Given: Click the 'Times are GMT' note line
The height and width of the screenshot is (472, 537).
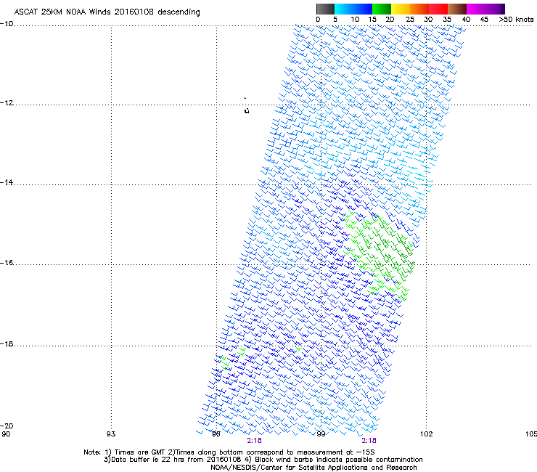Looking at the screenshot, I should [229, 452].
